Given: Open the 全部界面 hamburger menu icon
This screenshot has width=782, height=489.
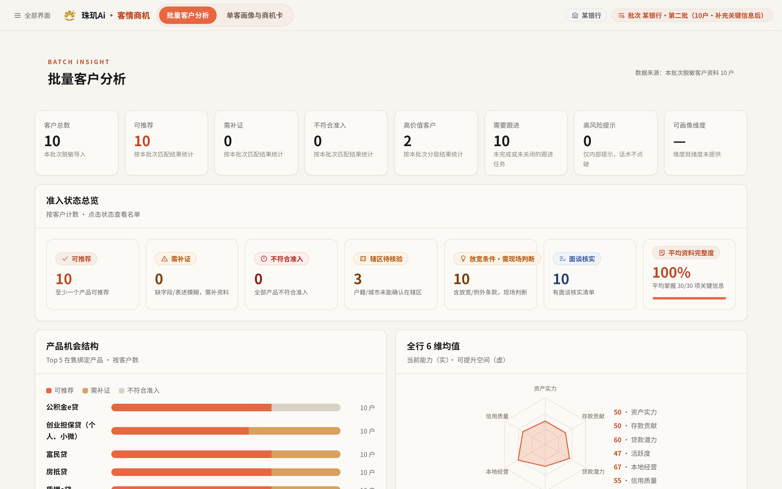Looking at the screenshot, I should [x=17, y=15].
